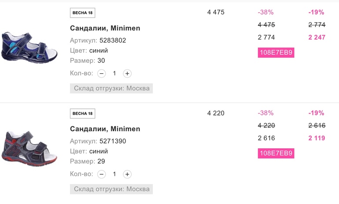Click the ВЕСНА 18 badge on second item
This screenshot has width=339, height=204.
pyautogui.click(x=82, y=114)
